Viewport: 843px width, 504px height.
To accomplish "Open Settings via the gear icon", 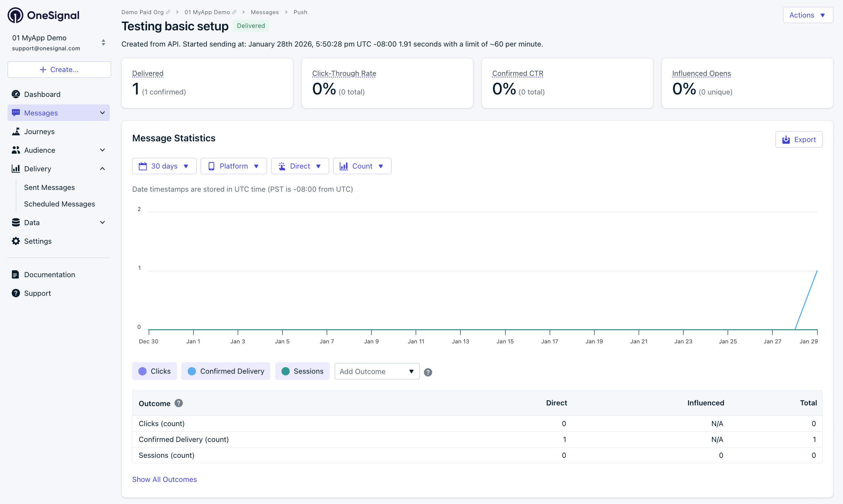I will 16,241.
